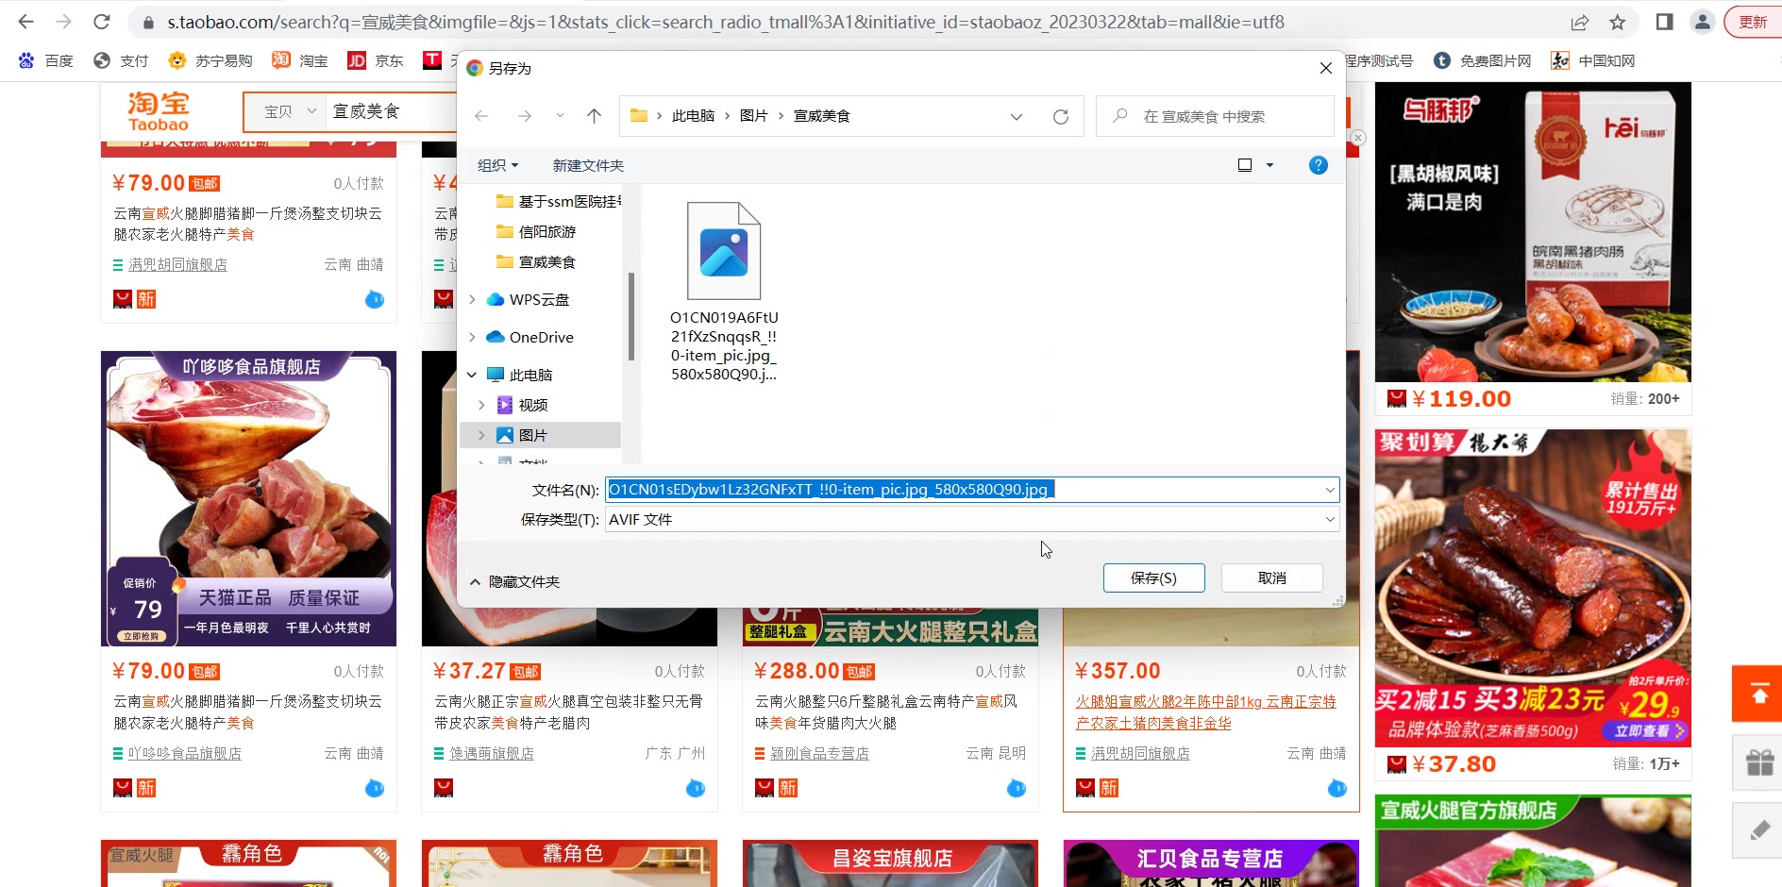This screenshot has height=887, width=1782.
Task: Click the browser forward arrow
Action: [x=63, y=22]
